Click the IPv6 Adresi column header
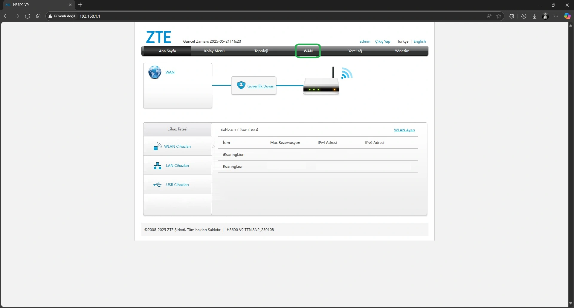Viewport: 574px width, 308px height. pyautogui.click(x=375, y=143)
